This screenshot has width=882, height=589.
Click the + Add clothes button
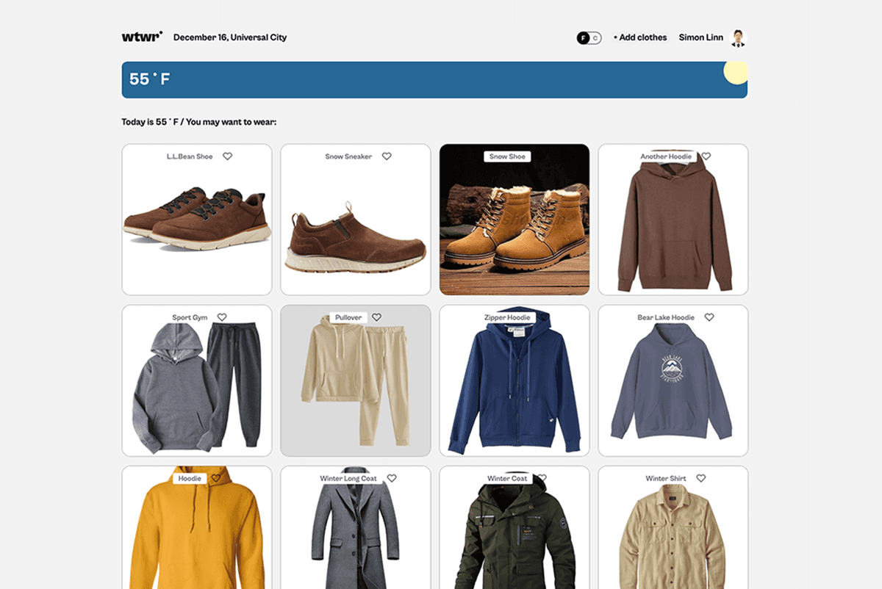(639, 37)
